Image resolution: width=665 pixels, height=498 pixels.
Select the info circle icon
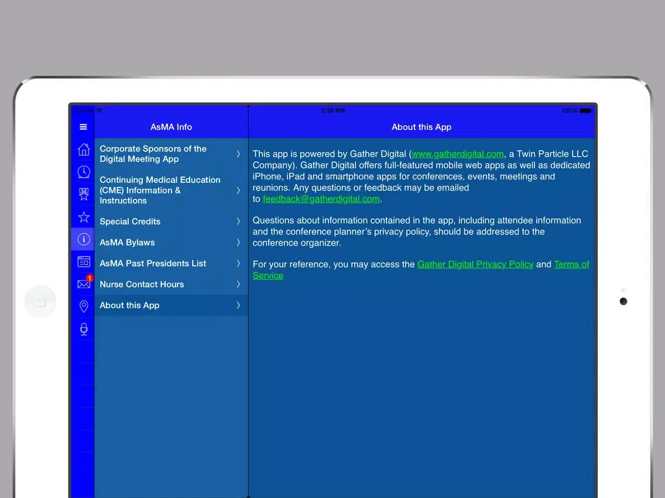click(84, 239)
